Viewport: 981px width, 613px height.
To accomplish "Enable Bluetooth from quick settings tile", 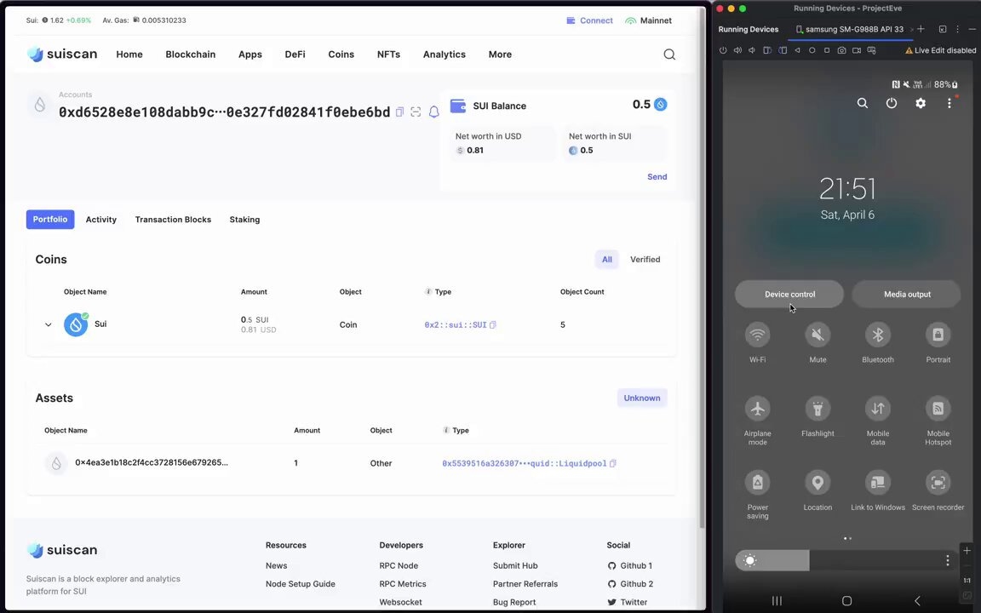I will [x=877, y=335].
